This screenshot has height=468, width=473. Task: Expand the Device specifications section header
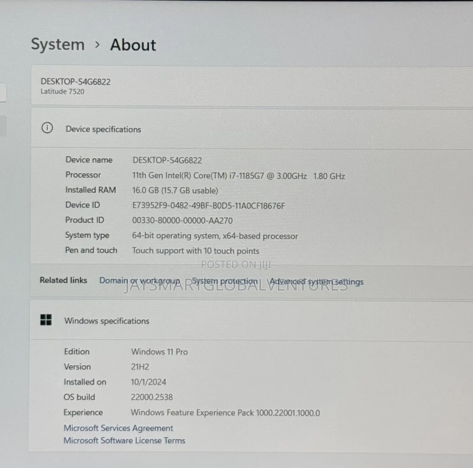[x=252, y=129]
